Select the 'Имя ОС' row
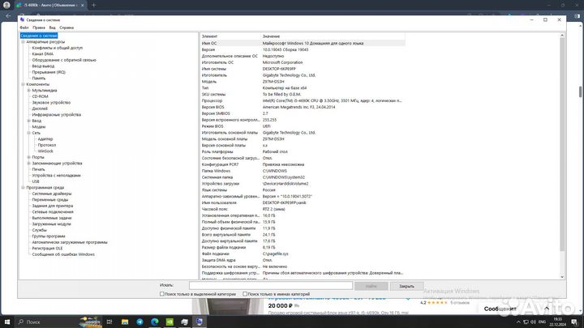584x328 pixels. click(x=303, y=43)
